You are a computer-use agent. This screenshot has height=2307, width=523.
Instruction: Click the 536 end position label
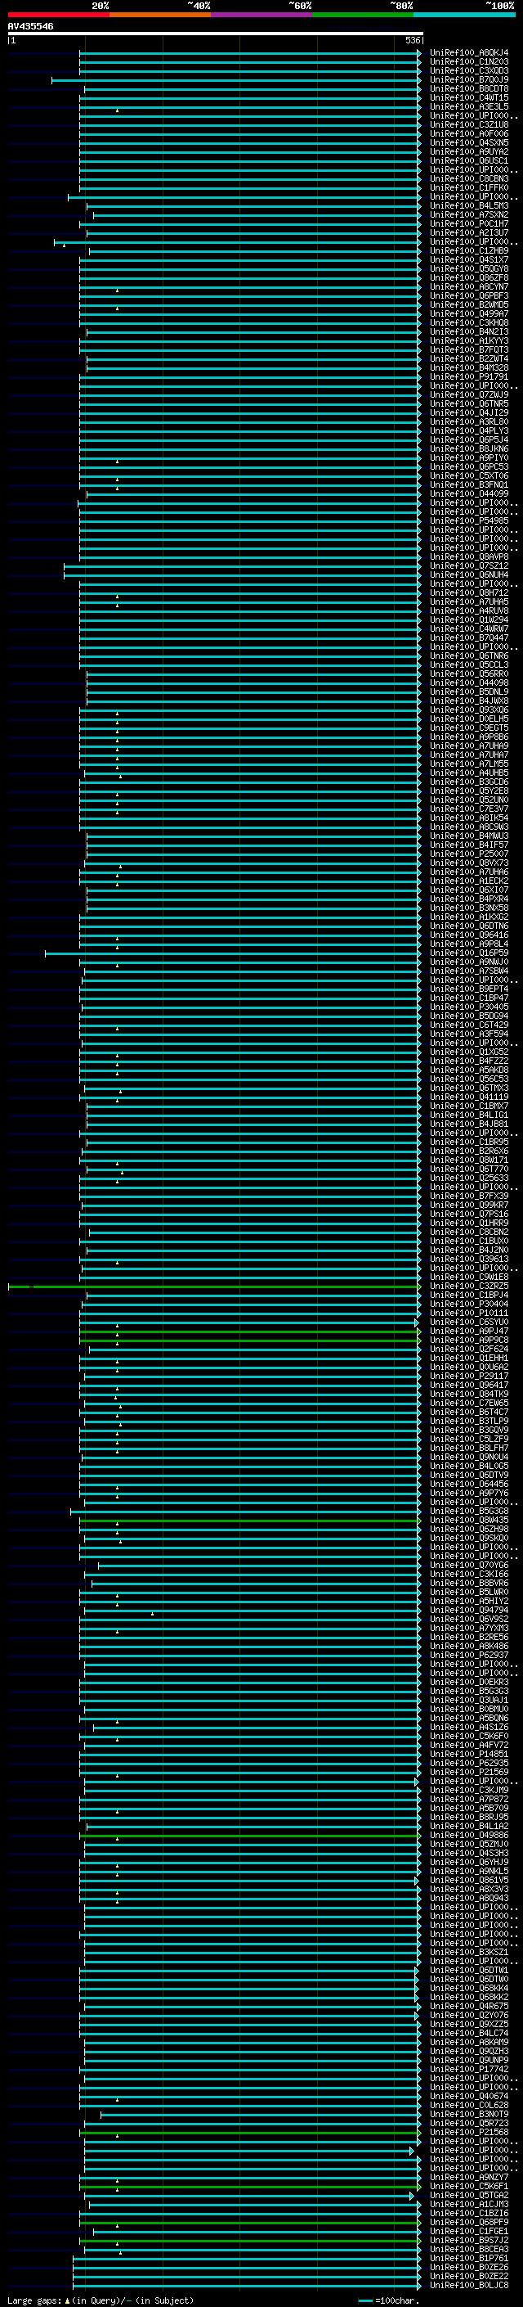coord(412,40)
